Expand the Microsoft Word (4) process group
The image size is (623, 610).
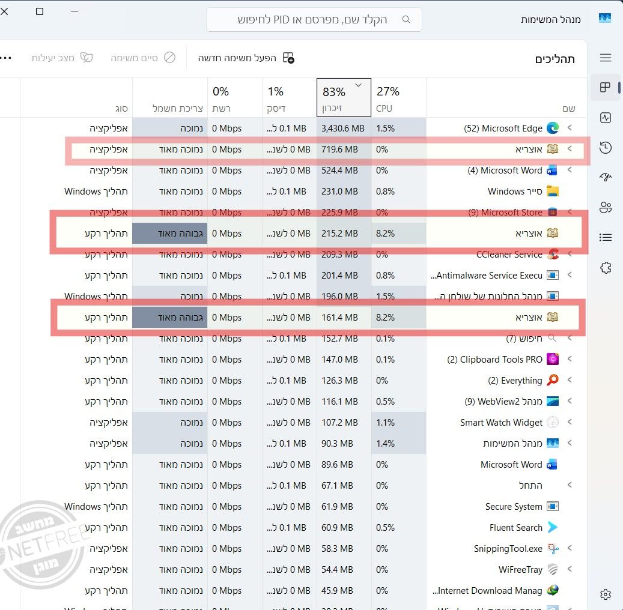[570, 170]
